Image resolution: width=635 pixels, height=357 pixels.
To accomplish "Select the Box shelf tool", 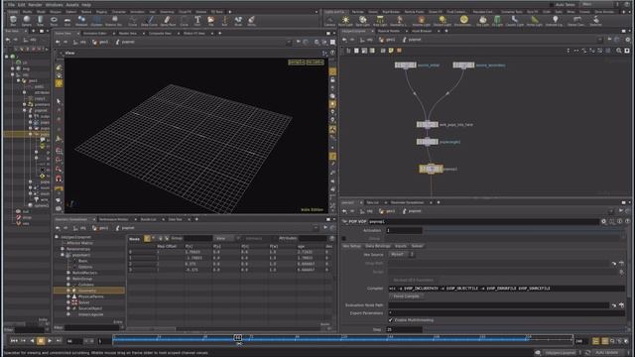I will coord(13,20).
